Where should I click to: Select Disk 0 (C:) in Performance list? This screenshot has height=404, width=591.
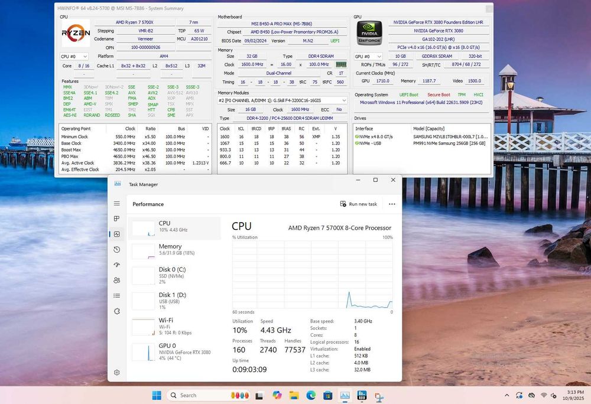click(x=174, y=275)
